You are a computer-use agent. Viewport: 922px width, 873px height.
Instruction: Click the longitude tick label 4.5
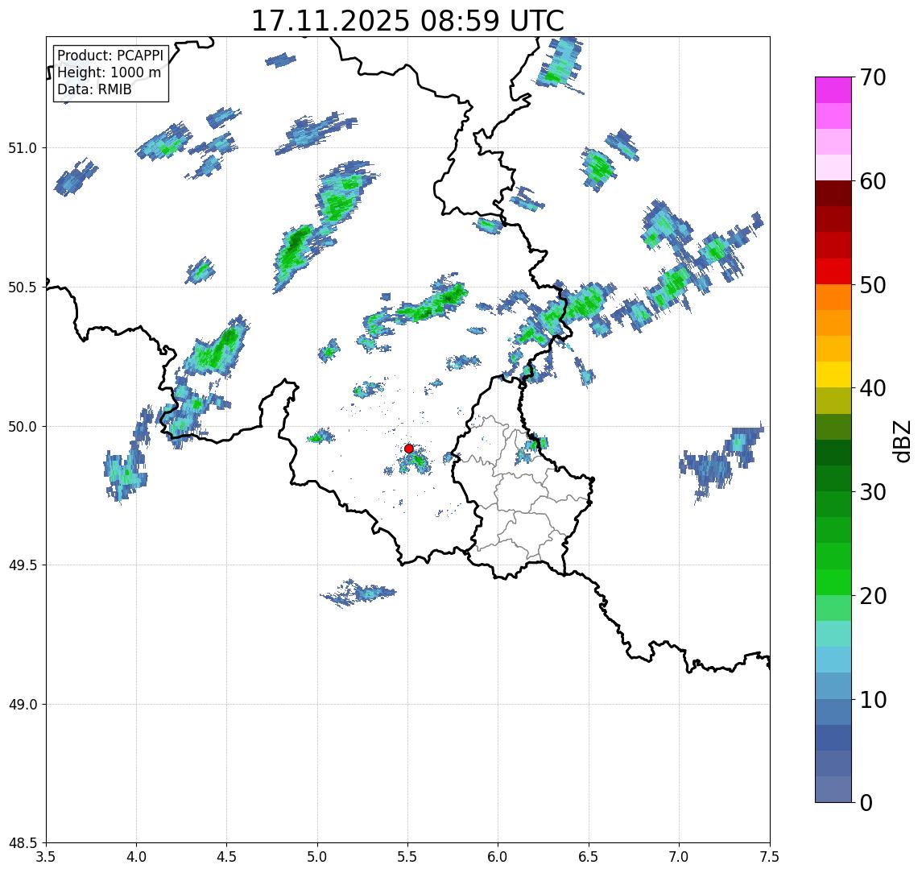pos(227,857)
